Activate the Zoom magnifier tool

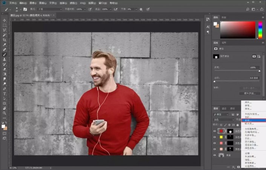(x=5, y=113)
